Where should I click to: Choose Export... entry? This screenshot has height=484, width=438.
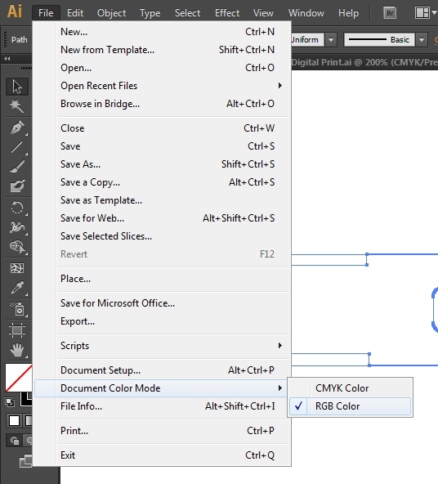click(x=163, y=321)
